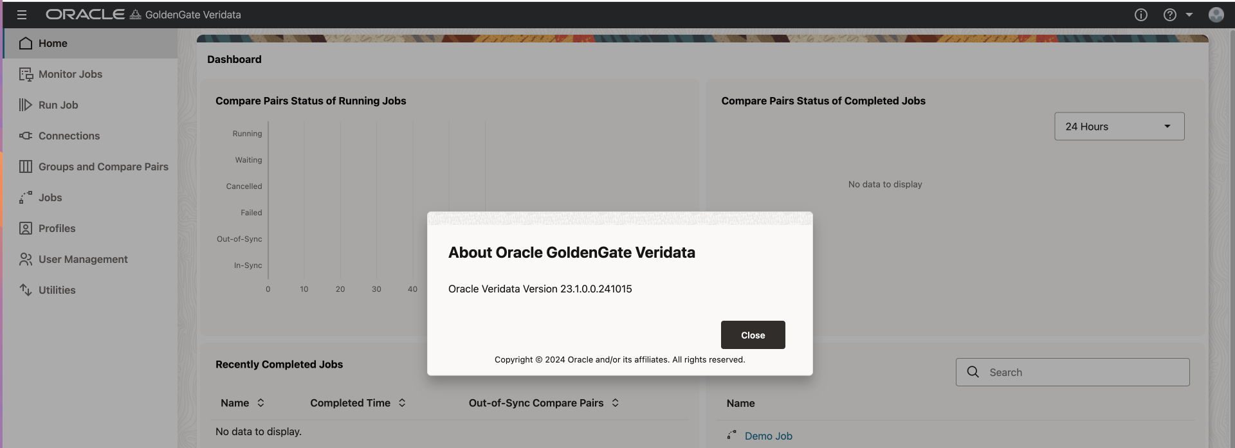Click the Jobs sidebar icon
The width and height of the screenshot is (1235, 448).
[x=26, y=197]
